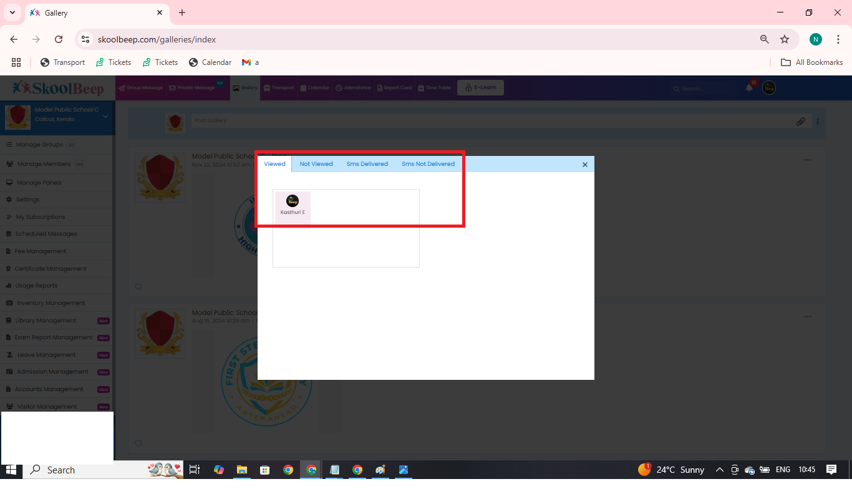Like the Aug 16, 2024 gallery post
The width and height of the screenshot is (852, 489).
(x=138, y=443)
